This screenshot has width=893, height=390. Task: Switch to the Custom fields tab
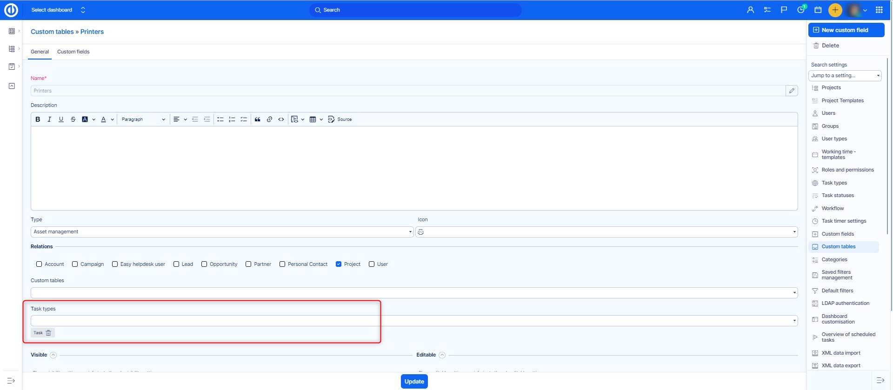tap(73, 52)
